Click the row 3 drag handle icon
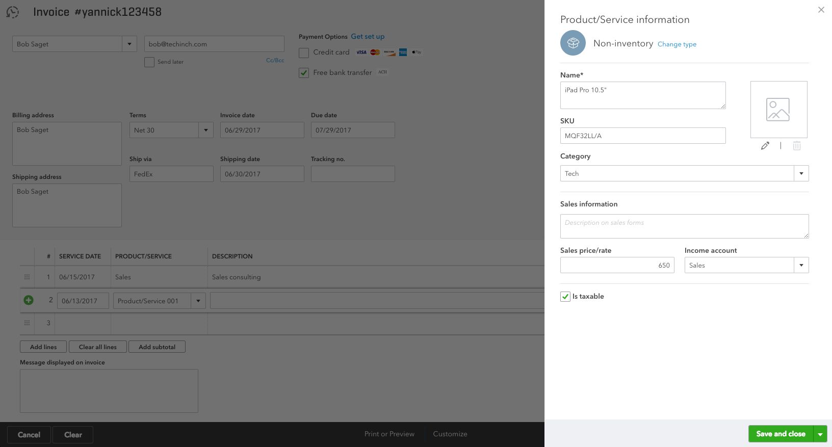Image resolution: width=832 pixels, height=447 pixels. (27, 323)
